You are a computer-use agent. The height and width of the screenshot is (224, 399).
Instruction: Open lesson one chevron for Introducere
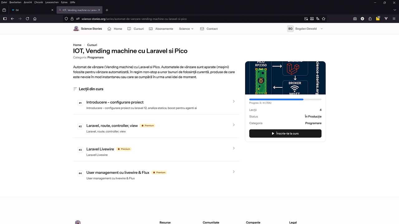(234, 101)
